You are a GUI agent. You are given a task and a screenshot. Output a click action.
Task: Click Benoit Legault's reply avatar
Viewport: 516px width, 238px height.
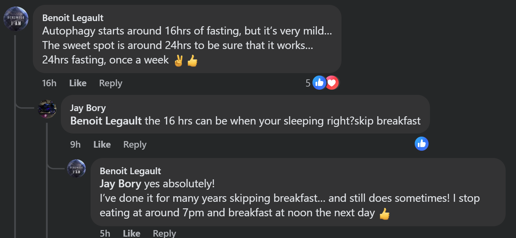tap(76, 169)
